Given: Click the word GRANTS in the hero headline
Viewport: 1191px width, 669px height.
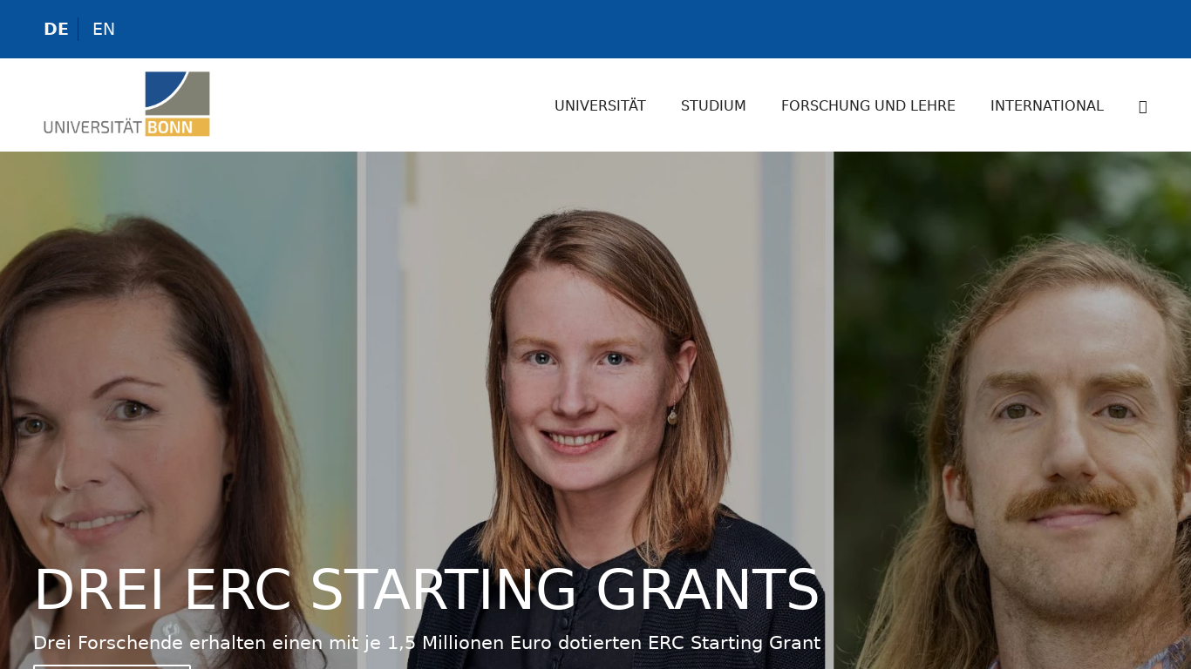Looking at the screenshot, I should [x=708, y=590].
